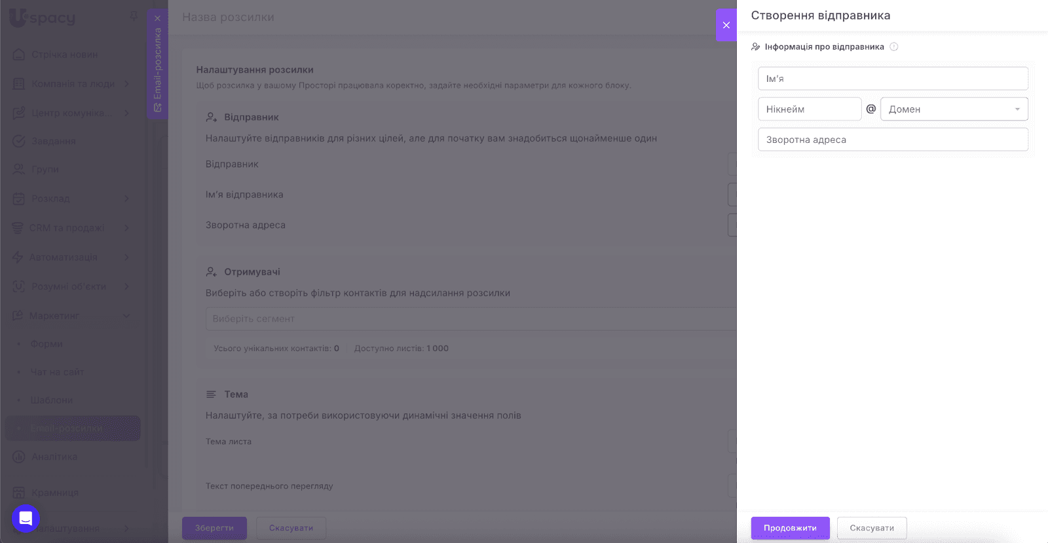The image size is (1048, 543).
Task: Close the Email-розсилка vertical tab
Action: 157,18
